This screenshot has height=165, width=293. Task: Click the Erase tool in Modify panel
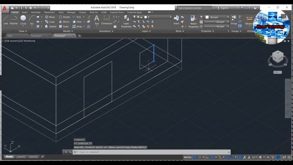pyautogui.click(x=89, y=17)
